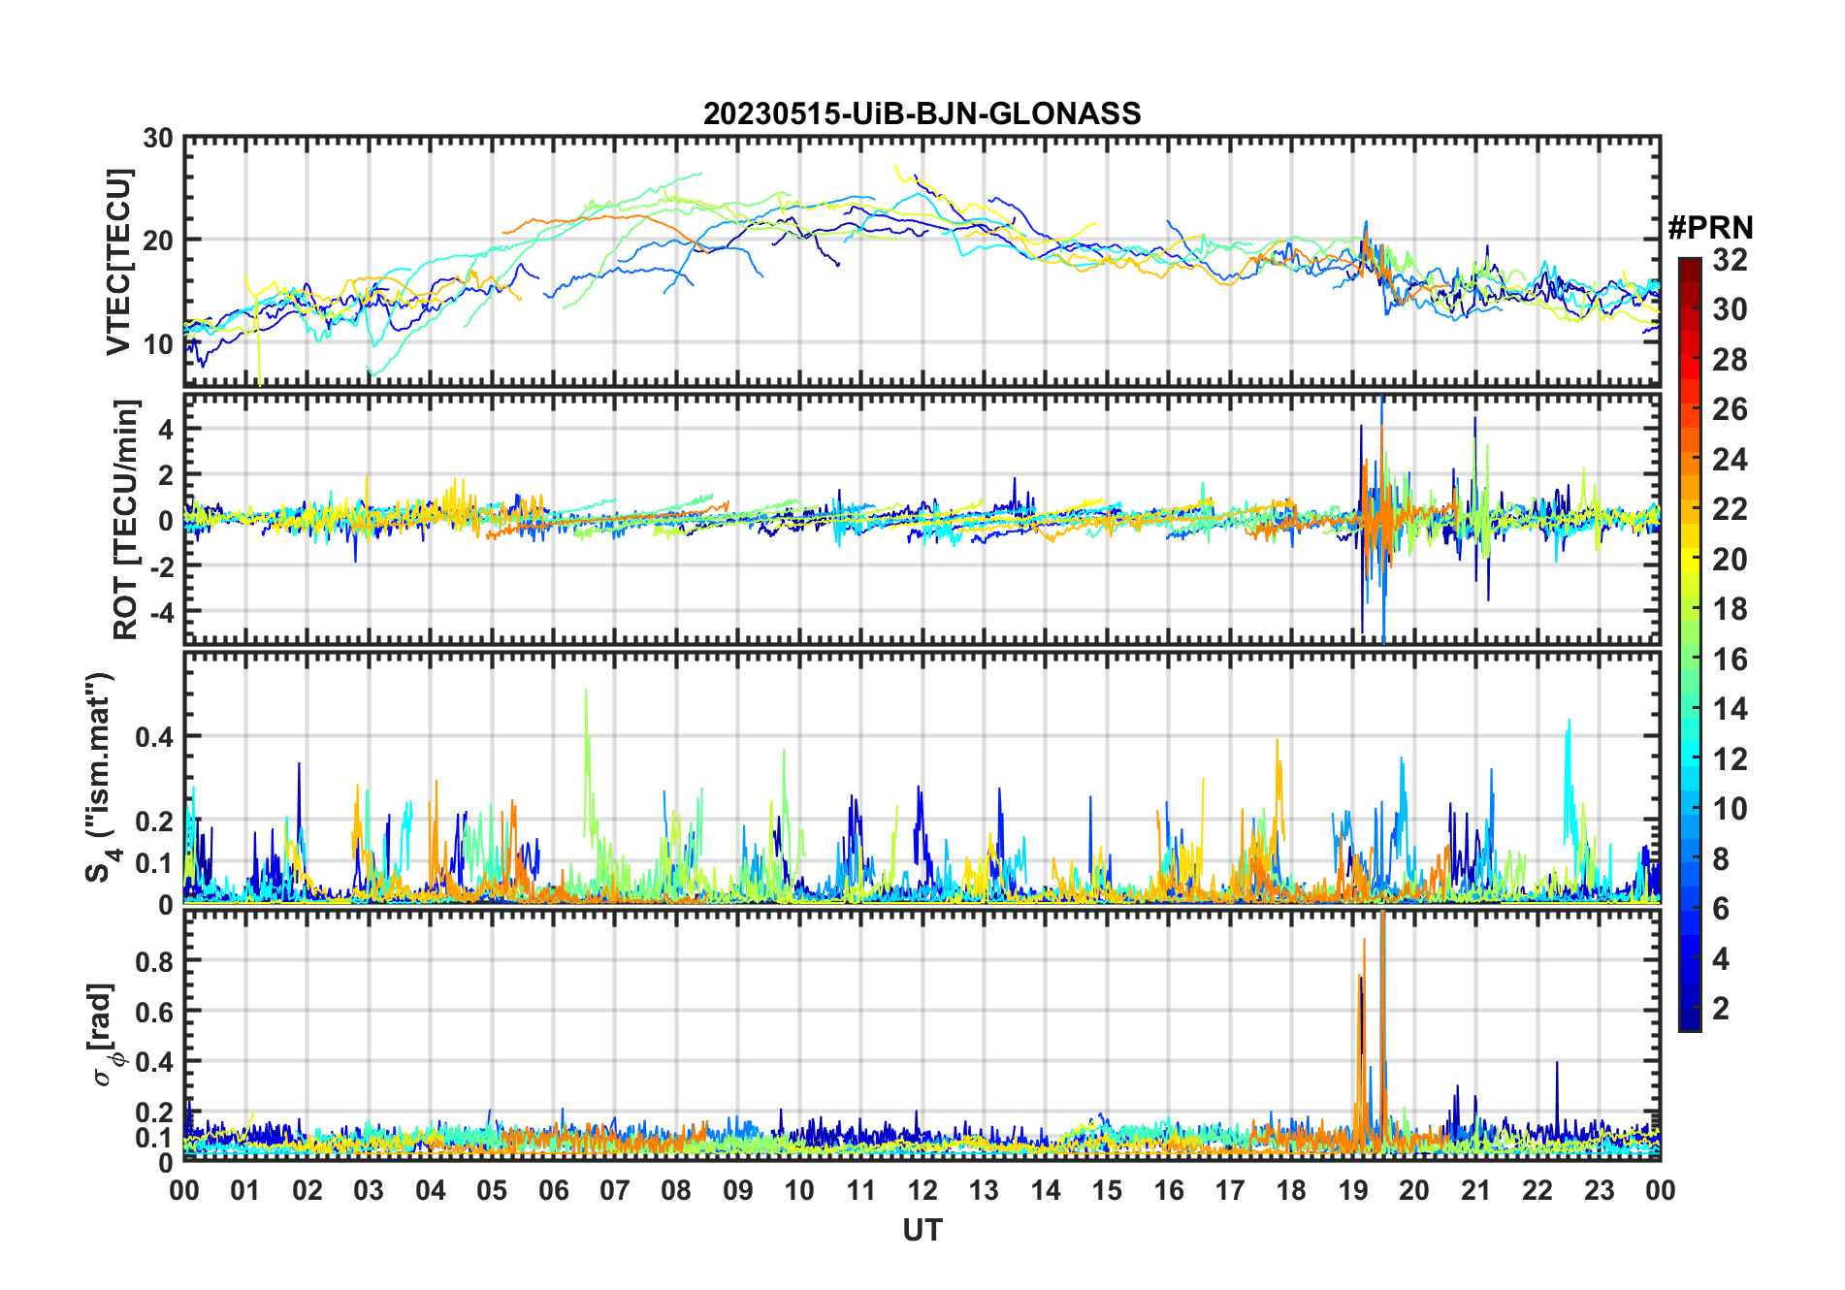The image size is (1845, 1290).
Task: Click the VTEC[TECU] y-axis label
Action: 118,263
